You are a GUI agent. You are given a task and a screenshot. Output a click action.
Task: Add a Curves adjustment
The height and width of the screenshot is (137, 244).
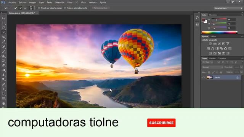coord(219,44)
